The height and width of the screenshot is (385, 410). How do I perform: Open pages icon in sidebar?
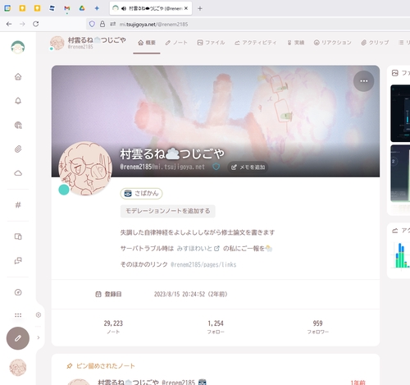coord(18,236)
